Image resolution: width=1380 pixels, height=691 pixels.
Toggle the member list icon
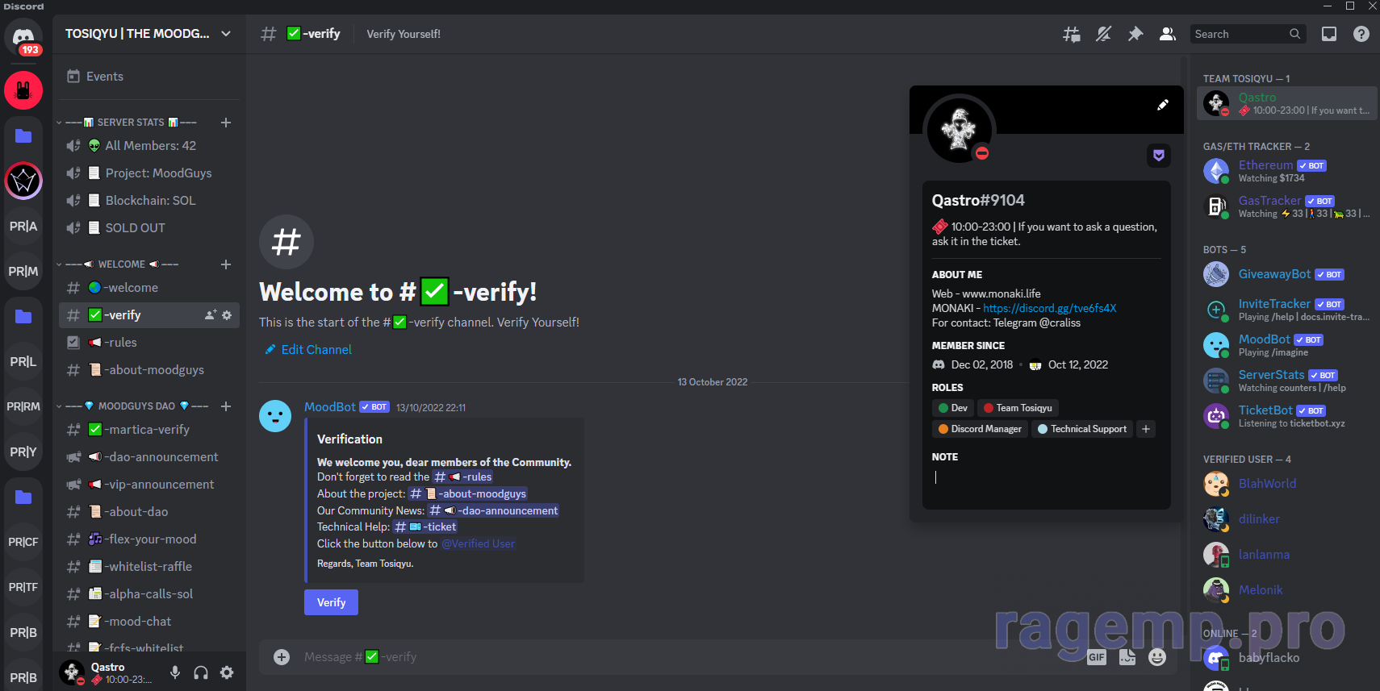[x=1167, y=34]
